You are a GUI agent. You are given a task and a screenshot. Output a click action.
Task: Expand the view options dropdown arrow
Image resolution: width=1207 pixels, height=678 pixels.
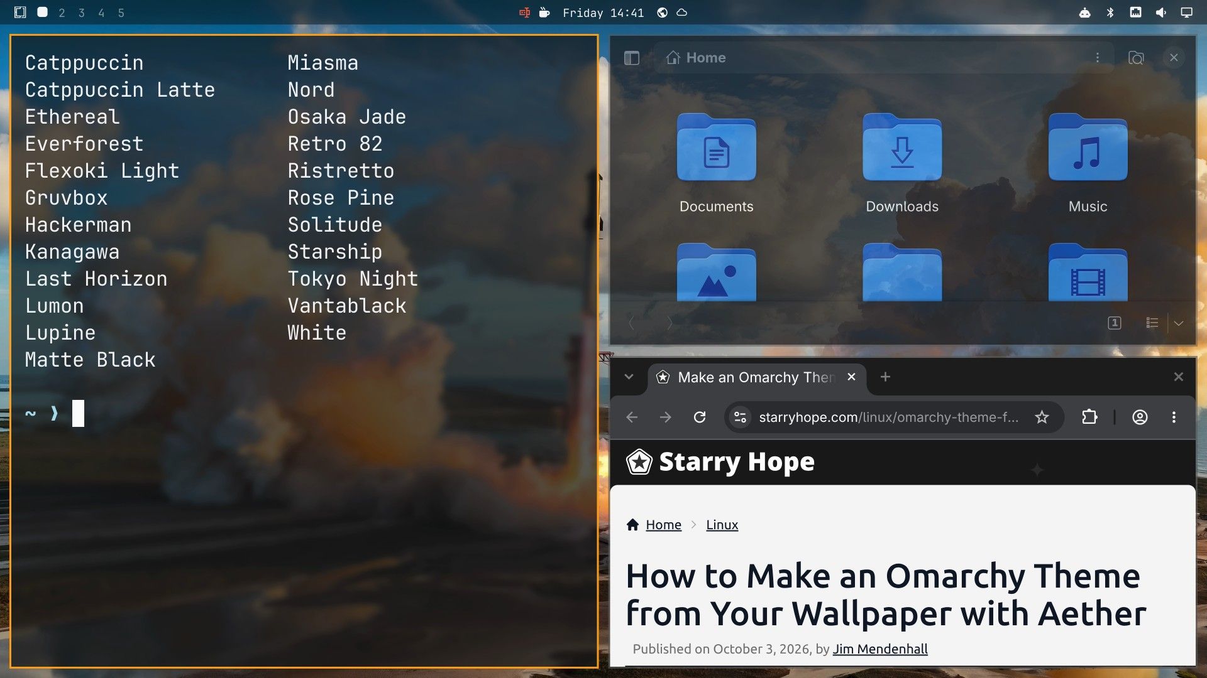tap(1179, 323)
